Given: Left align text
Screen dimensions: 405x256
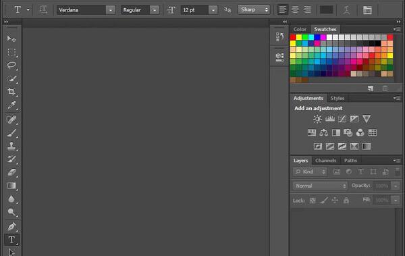Looking at the screenshot, I should 283,10.
